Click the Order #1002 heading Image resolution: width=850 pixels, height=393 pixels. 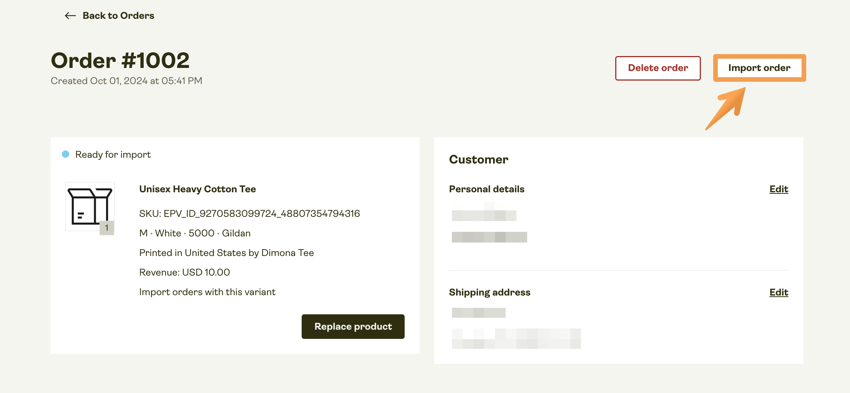coord(120,61)
